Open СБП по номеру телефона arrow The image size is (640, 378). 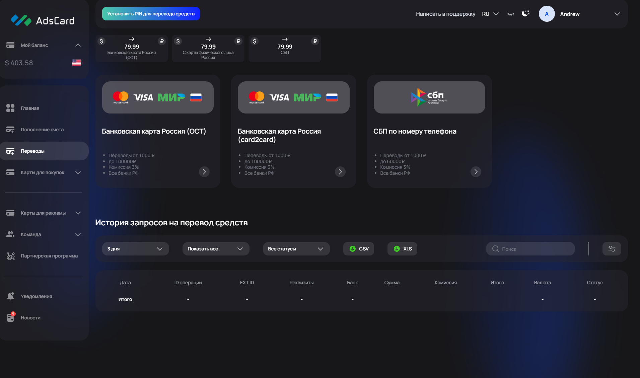pos(476,172)
